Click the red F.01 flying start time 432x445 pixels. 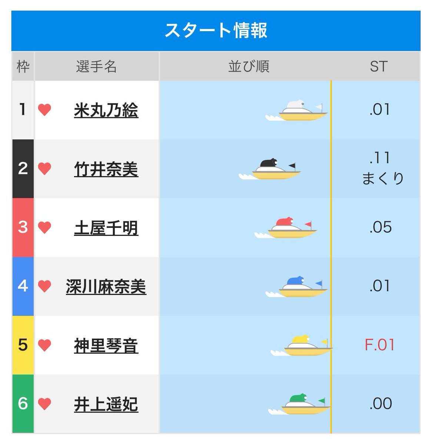click(380, 345)
